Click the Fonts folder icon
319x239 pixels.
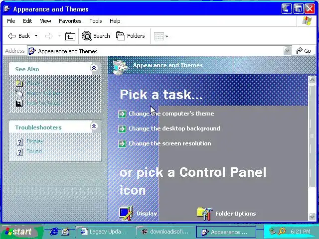[19, 83]
